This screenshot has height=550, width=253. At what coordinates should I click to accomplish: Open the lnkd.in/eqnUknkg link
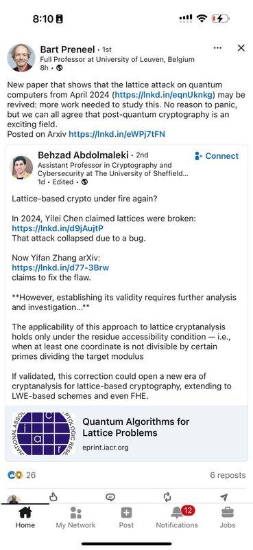pyautogui.click(x=165, y=95)
